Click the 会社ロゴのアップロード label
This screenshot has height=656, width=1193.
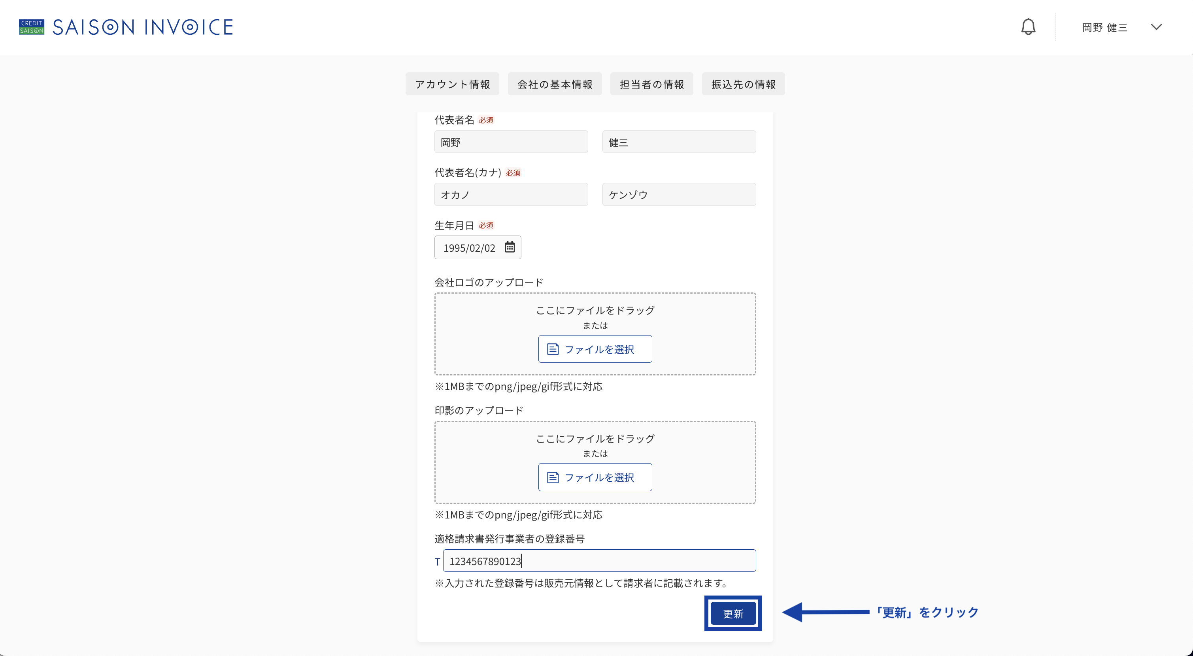click(x=489, y=283)
